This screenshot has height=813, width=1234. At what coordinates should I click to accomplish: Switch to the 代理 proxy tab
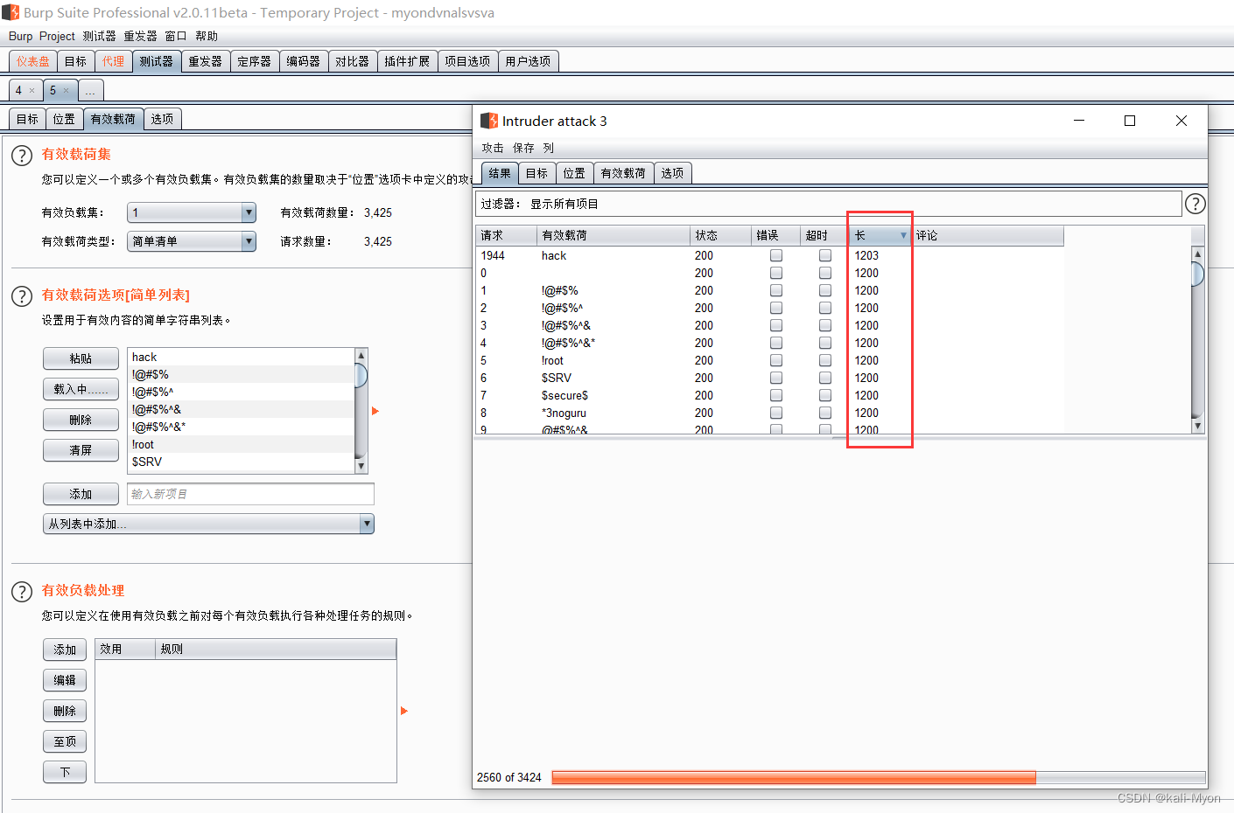[x=113, y=61]
